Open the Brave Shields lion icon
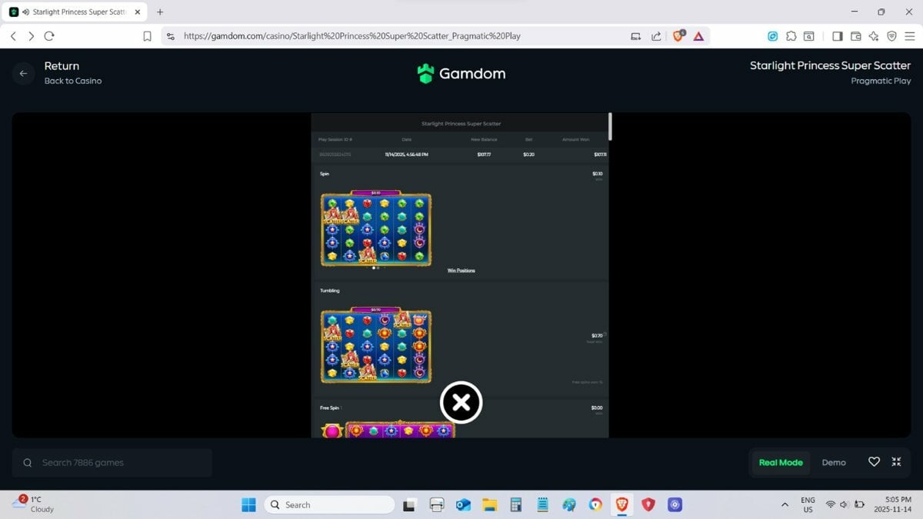 (678, 36)
